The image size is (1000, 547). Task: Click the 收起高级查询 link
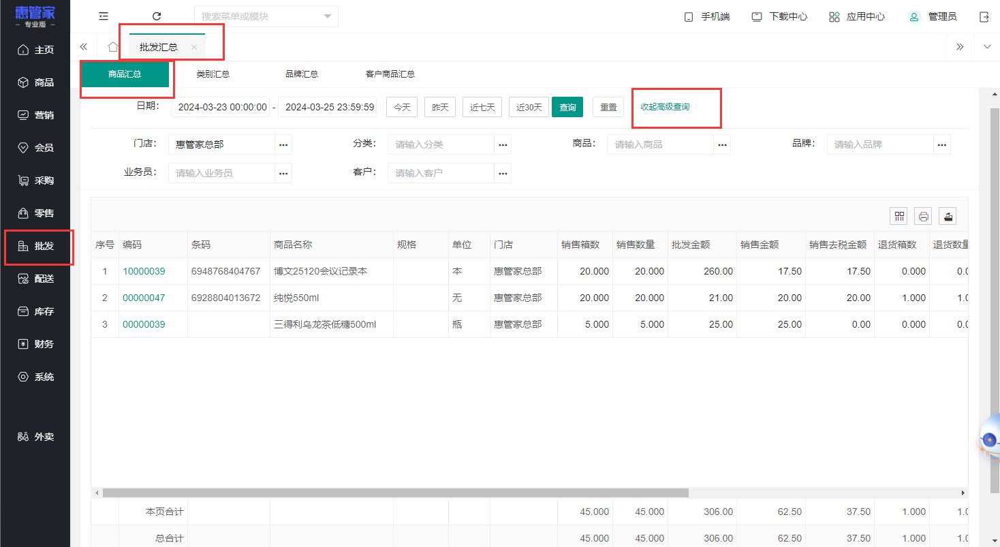click(665, 107)
